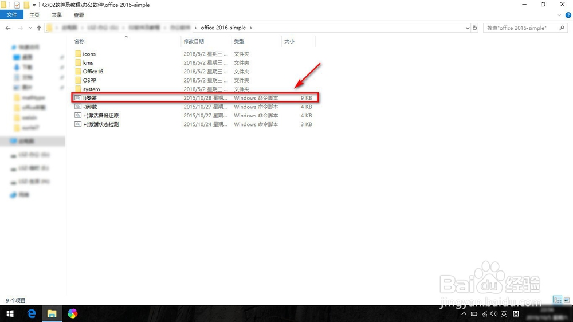Screen dimensions: 573x322
Task: Open the 主页 ribbon tab
Action: (x=34, y=15)
